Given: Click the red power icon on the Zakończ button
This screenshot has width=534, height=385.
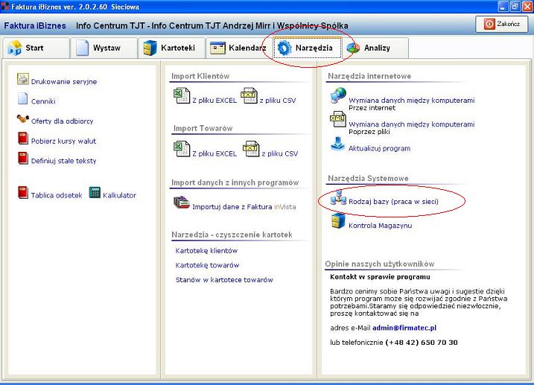Looking at the screenshot, I should (x=489, y=24).
